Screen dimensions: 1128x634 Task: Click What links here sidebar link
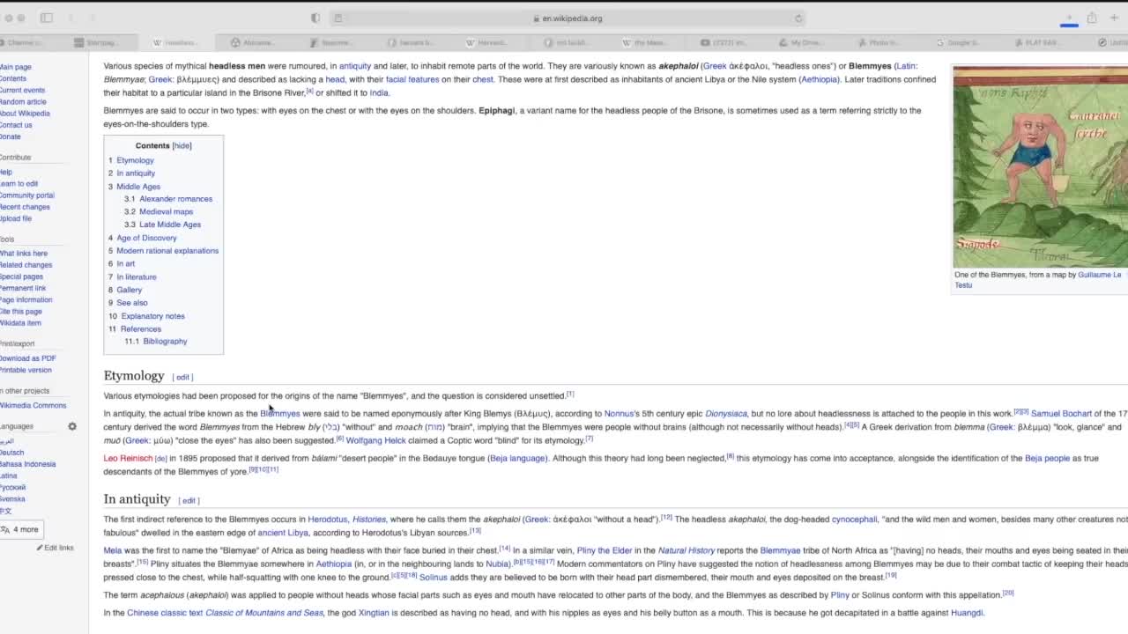[x=24, y=254]
